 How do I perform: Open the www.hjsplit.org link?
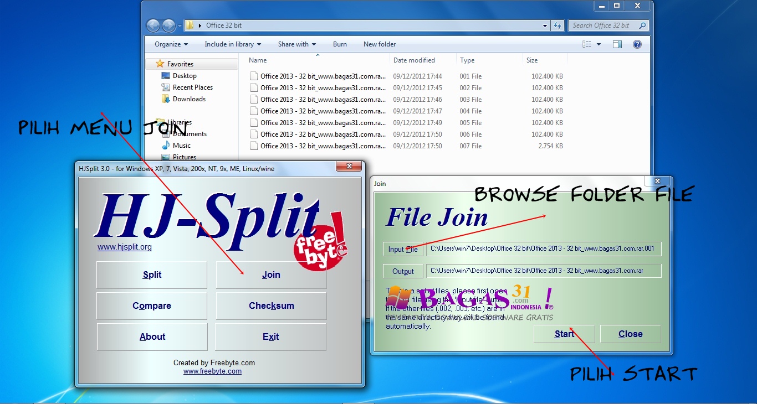[125, 247]
